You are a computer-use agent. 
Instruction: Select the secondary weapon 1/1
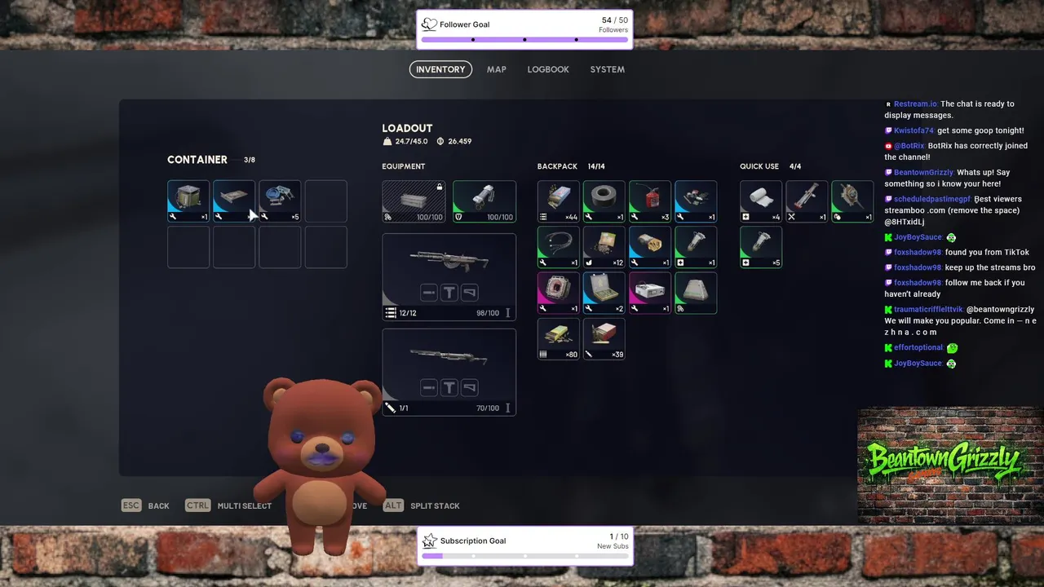point(449,372)
